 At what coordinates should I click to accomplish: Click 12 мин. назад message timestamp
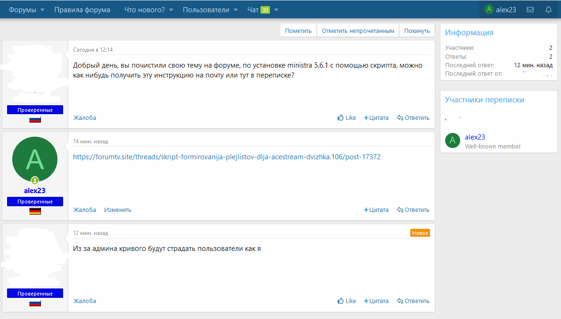[90, 233]
